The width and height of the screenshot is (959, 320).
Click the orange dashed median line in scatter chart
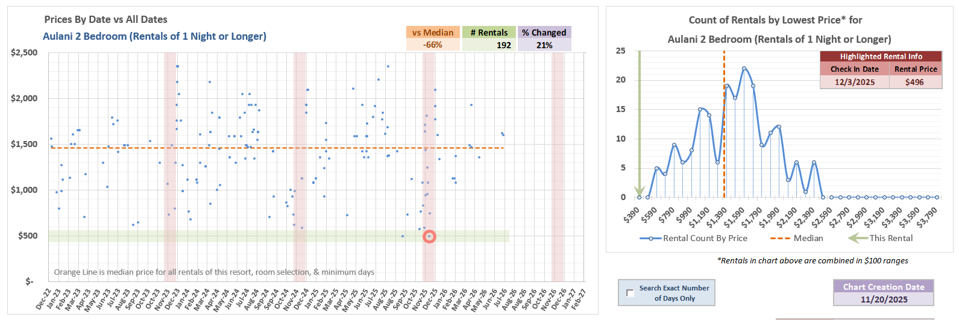point(241,148)
